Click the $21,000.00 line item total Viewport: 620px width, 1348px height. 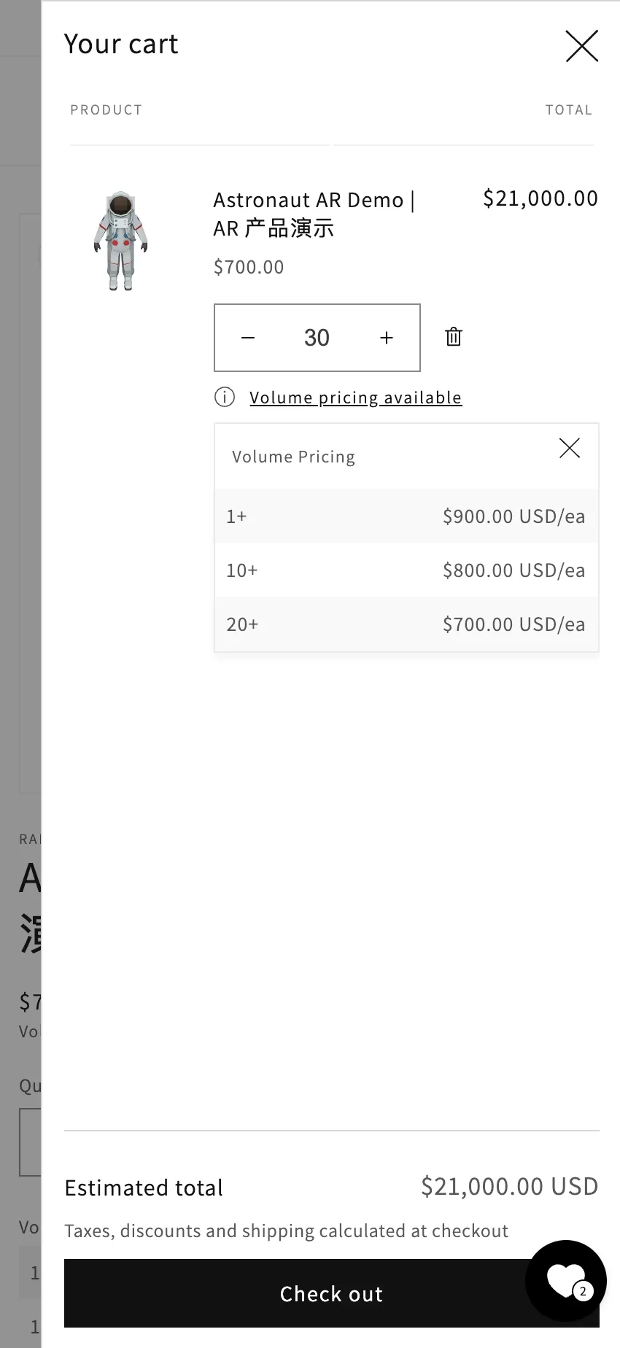(540, 198)
